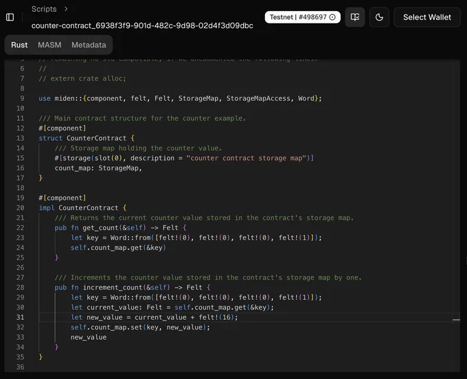Place cursor on 'use miden::' import line
Screen dimensions: 467x379
pos(180,99)
